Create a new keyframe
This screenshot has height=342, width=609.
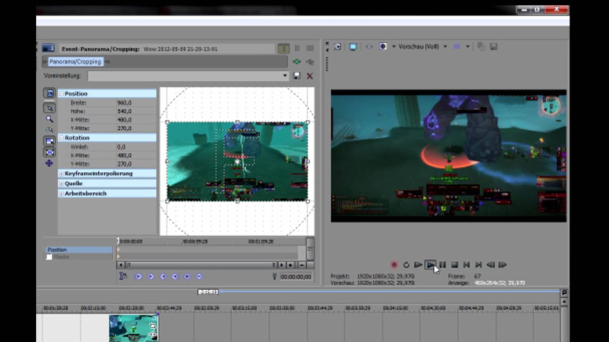tap(187, 276)
